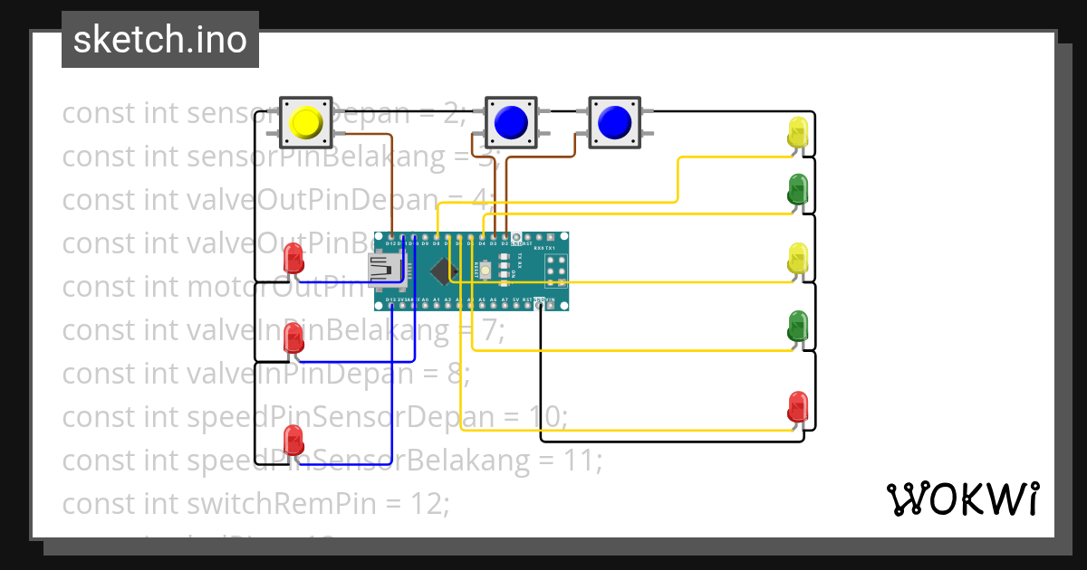Image resolution: width=1087 pixels, height=570 pixels.
Task: Toggle the left blue pushbutton
Action: [509, 120]
